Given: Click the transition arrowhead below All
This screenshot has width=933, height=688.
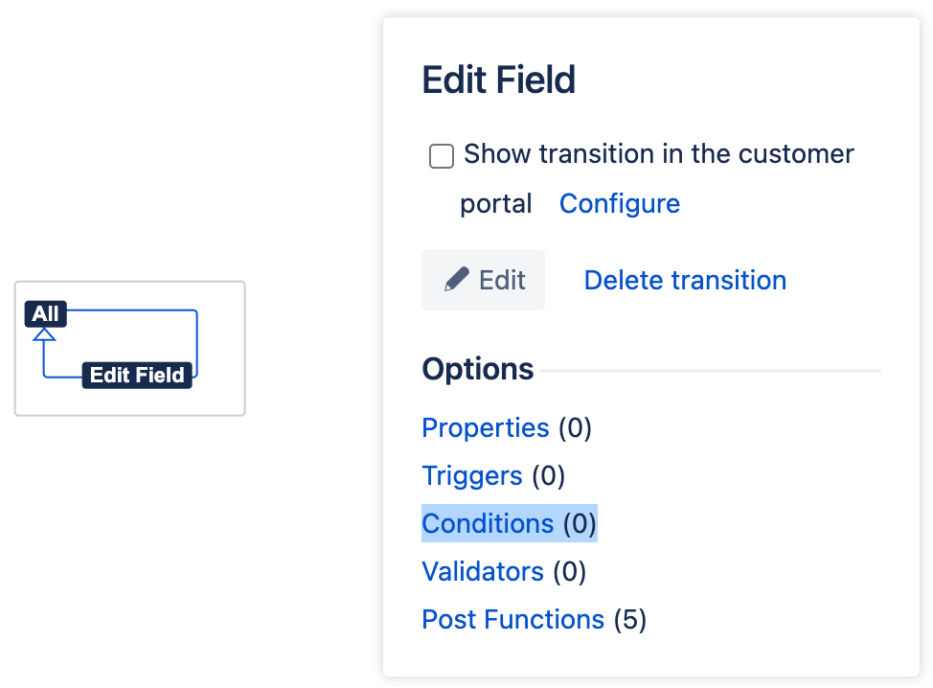Looking at the screenshot, I should point(44,334).
